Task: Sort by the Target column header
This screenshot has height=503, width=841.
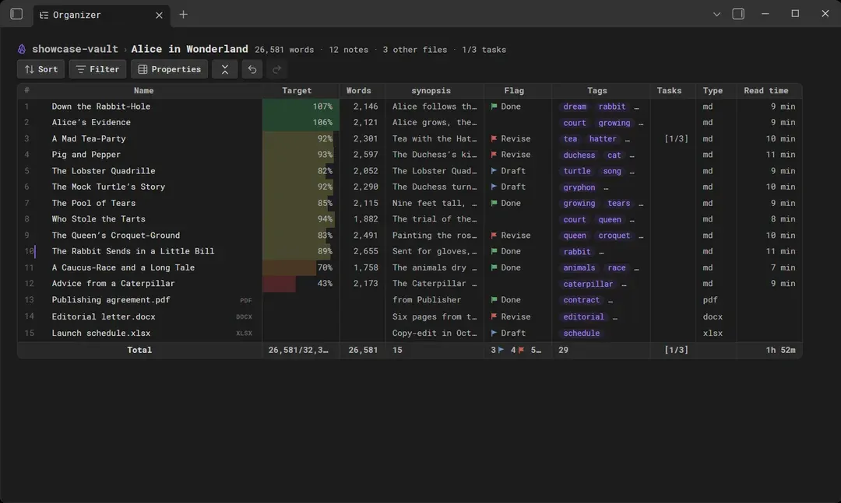Action: tap(297, 90)
